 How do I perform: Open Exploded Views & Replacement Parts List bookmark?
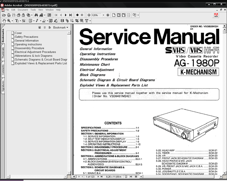[41, 63]
